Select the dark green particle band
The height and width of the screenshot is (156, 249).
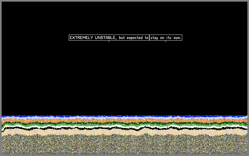[124, 123]
